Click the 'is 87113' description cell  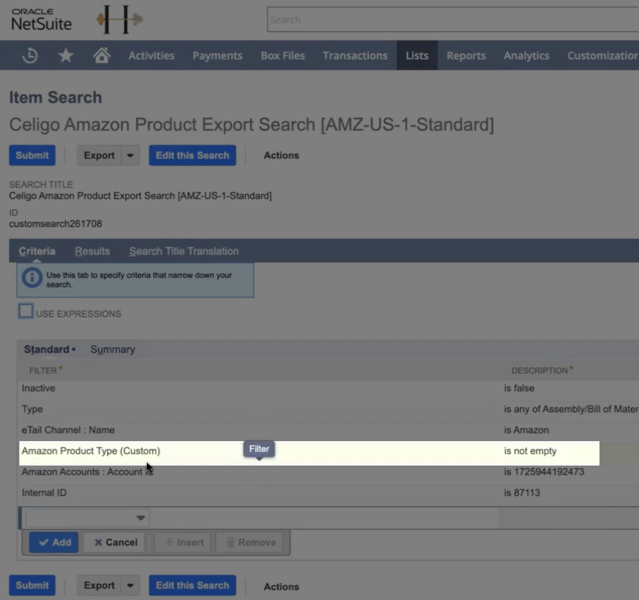tap(522, 493)
